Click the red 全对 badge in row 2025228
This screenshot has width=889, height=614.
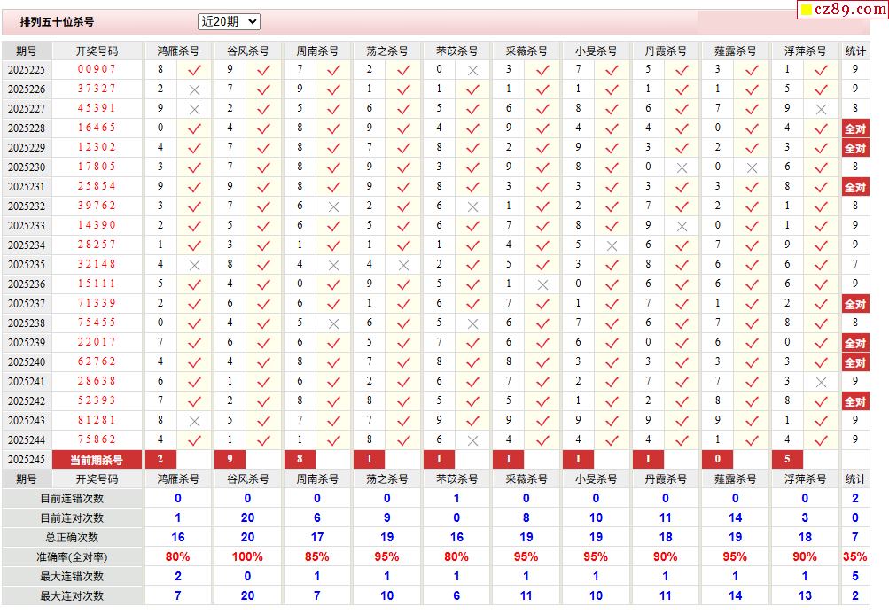coord(855,128)
